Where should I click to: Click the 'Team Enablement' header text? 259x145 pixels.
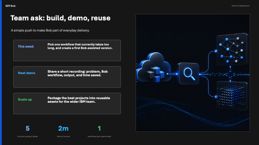click(240, 6)
